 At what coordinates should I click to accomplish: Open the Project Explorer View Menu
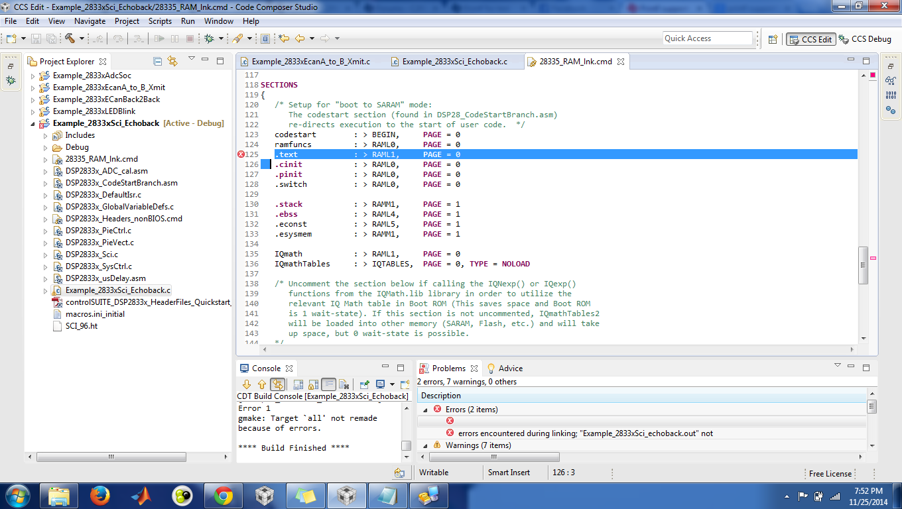pos(192,60)
